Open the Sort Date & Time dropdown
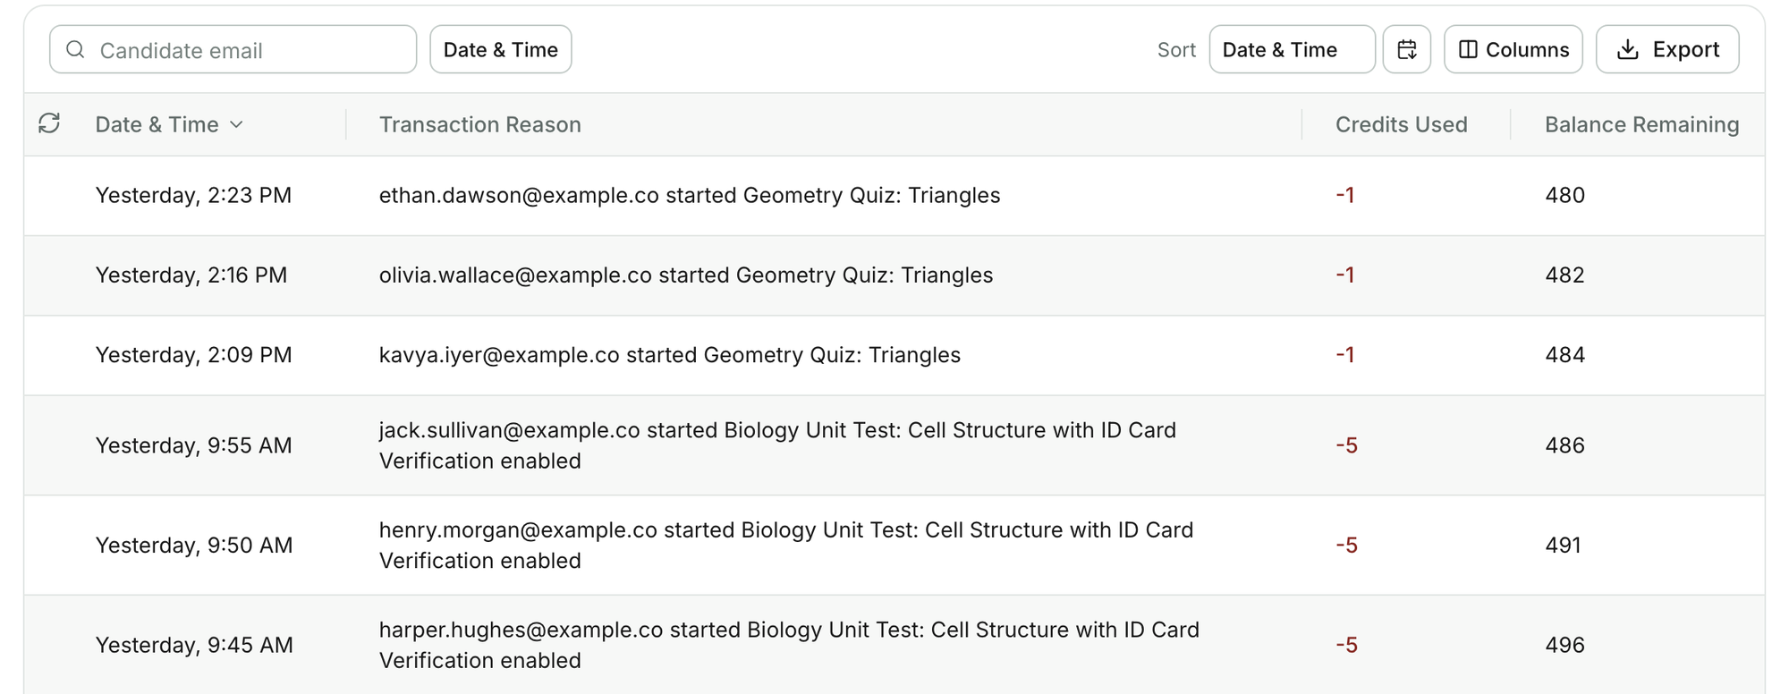The image size is (1789, 694). pos(1292,49)
